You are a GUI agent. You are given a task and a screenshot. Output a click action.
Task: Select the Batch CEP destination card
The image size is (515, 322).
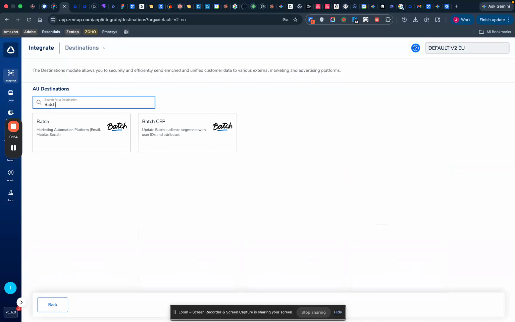[x=187, y=133]
